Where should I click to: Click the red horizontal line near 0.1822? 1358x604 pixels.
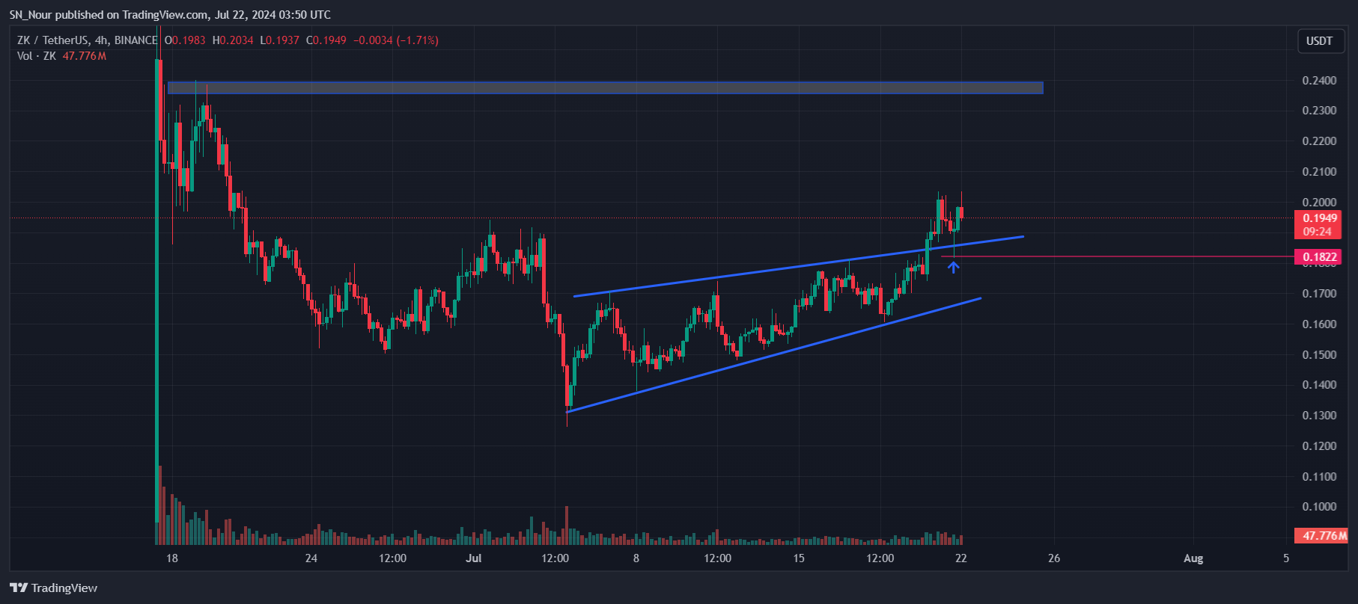[1123, 257]
